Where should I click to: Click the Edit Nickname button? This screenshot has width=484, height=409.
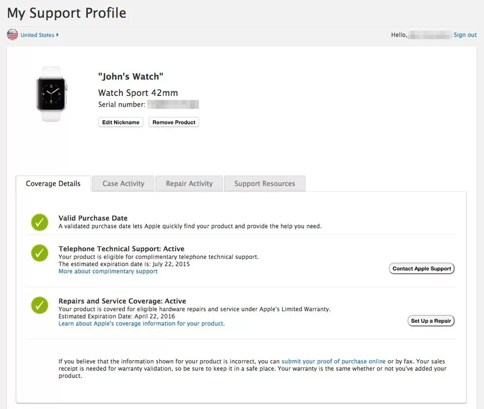pyautogui.click(x=121, y=122)
